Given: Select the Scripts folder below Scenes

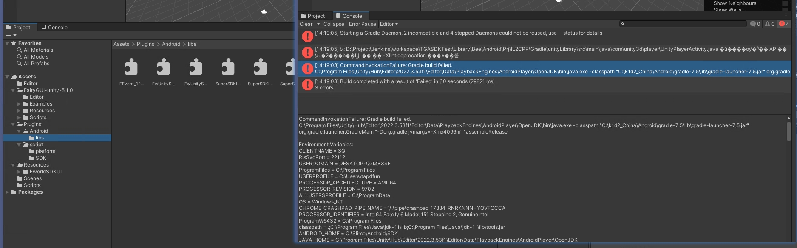Looking at the screenshot, I should [29, 185].
